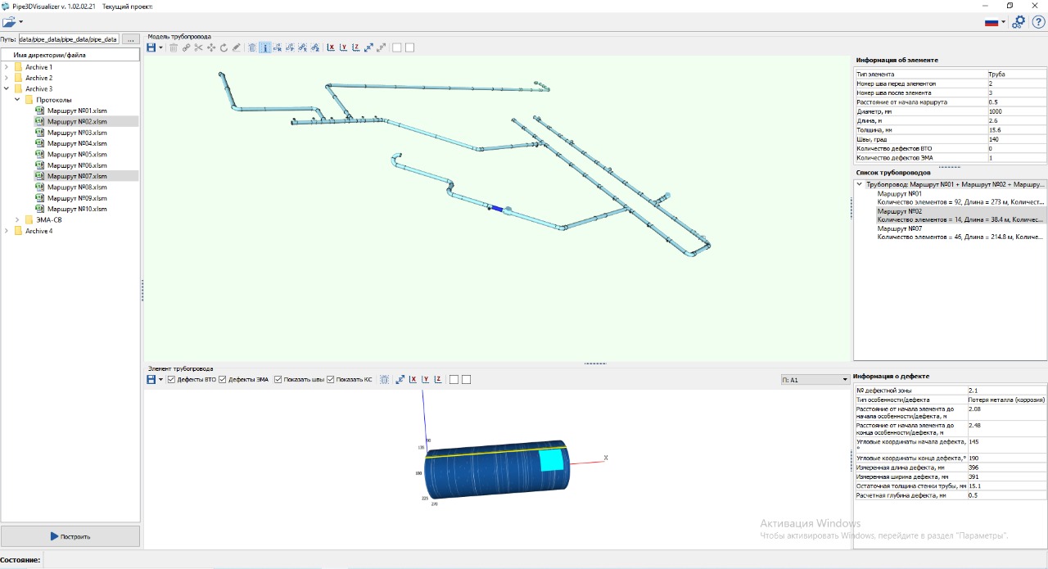Expand the ЭМА-СВ folder

pos(17,219)
